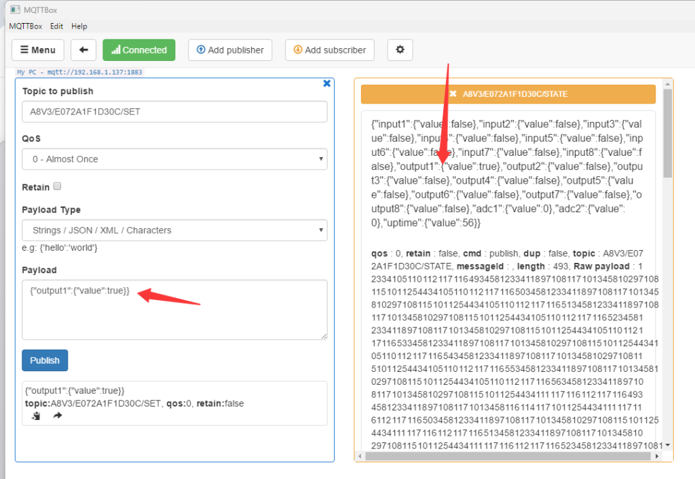Image resolution: width=695 pixels, height=479 pixels.
Task: Click the blue Publish button
Action: (45, 360)
